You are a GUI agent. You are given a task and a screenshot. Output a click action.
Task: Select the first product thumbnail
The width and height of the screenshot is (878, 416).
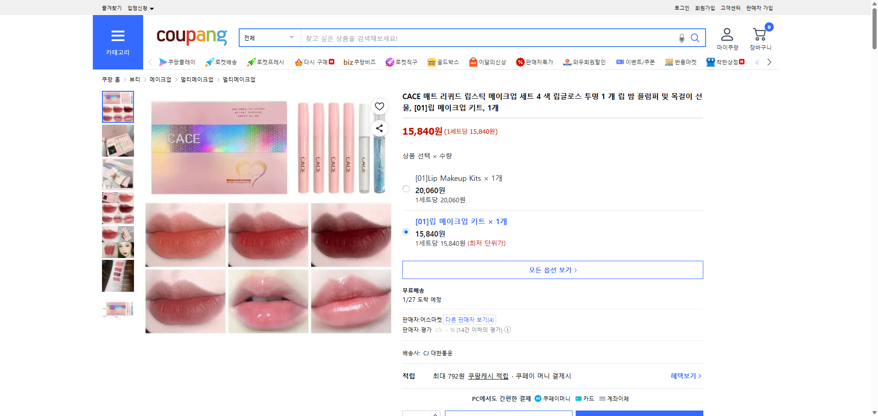118,106
